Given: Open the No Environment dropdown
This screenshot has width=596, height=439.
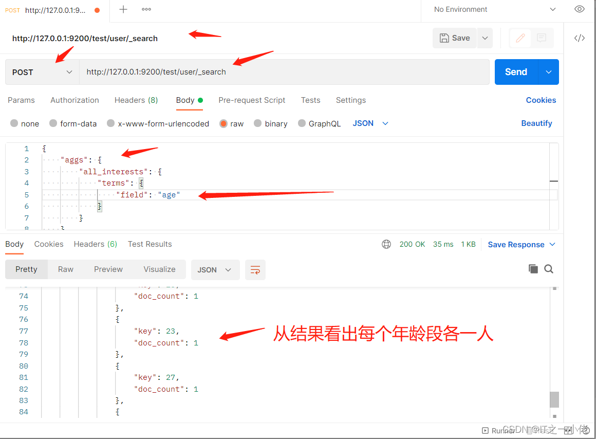Looking at the screenshot, I should (x=494, y=10).
